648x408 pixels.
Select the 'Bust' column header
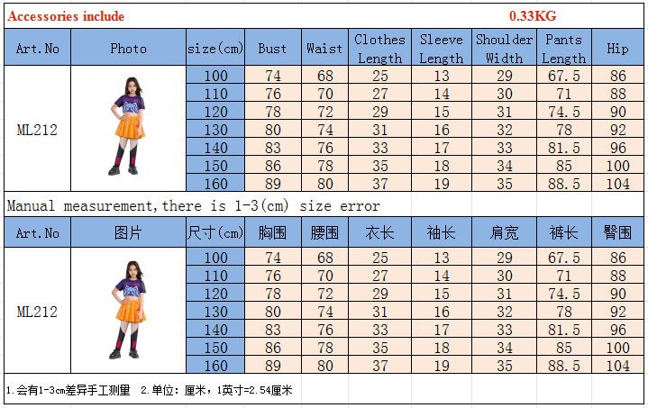272,49
